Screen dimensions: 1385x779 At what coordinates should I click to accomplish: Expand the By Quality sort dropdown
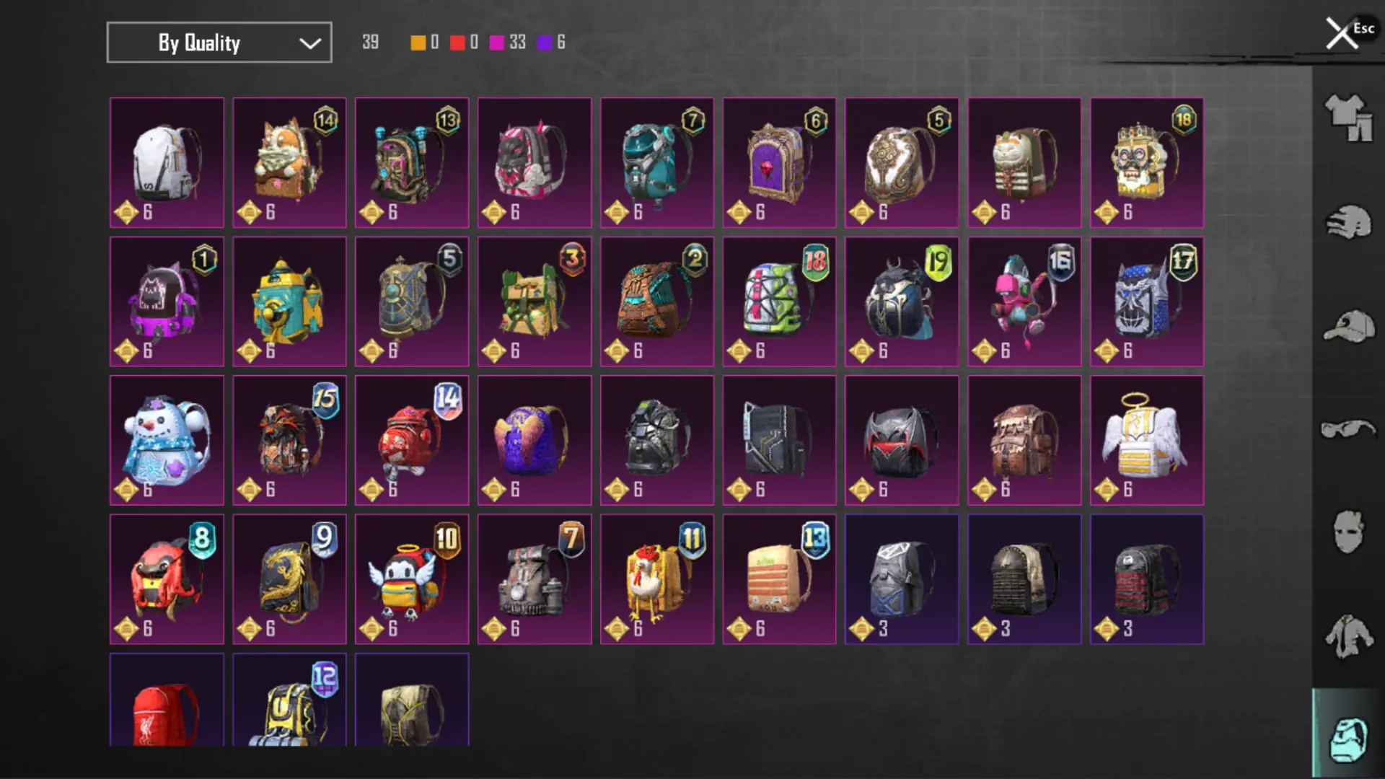pyautogui.click(x=219, y=43)
